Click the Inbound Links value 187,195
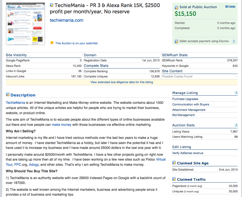The height and width of the screenshot is (197, 242). (76, 77)
